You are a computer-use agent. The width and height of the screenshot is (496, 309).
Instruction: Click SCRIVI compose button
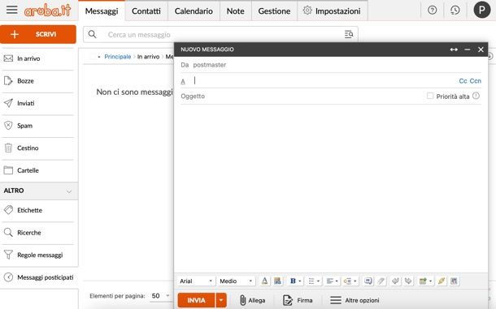pyautogui.click(x=38, y=34)
